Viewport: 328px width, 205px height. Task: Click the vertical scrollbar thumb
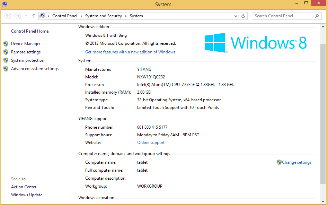[x=323, y=114]
